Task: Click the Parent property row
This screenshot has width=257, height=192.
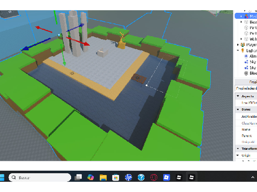Action: pos(246,135)
